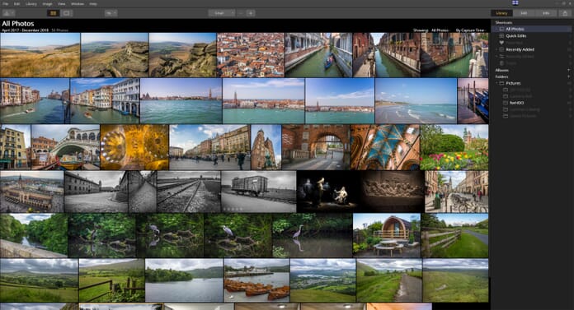This screenshot has height=310, width=574.
Task: Click the Quick Edits icon in sidebar
Action: click(501, 36)
